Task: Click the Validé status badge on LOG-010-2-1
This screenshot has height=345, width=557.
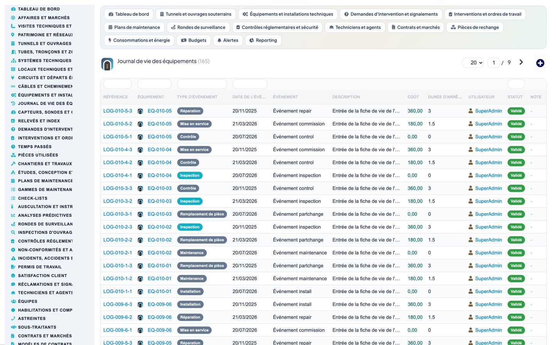Action: [x=516, y=253]
